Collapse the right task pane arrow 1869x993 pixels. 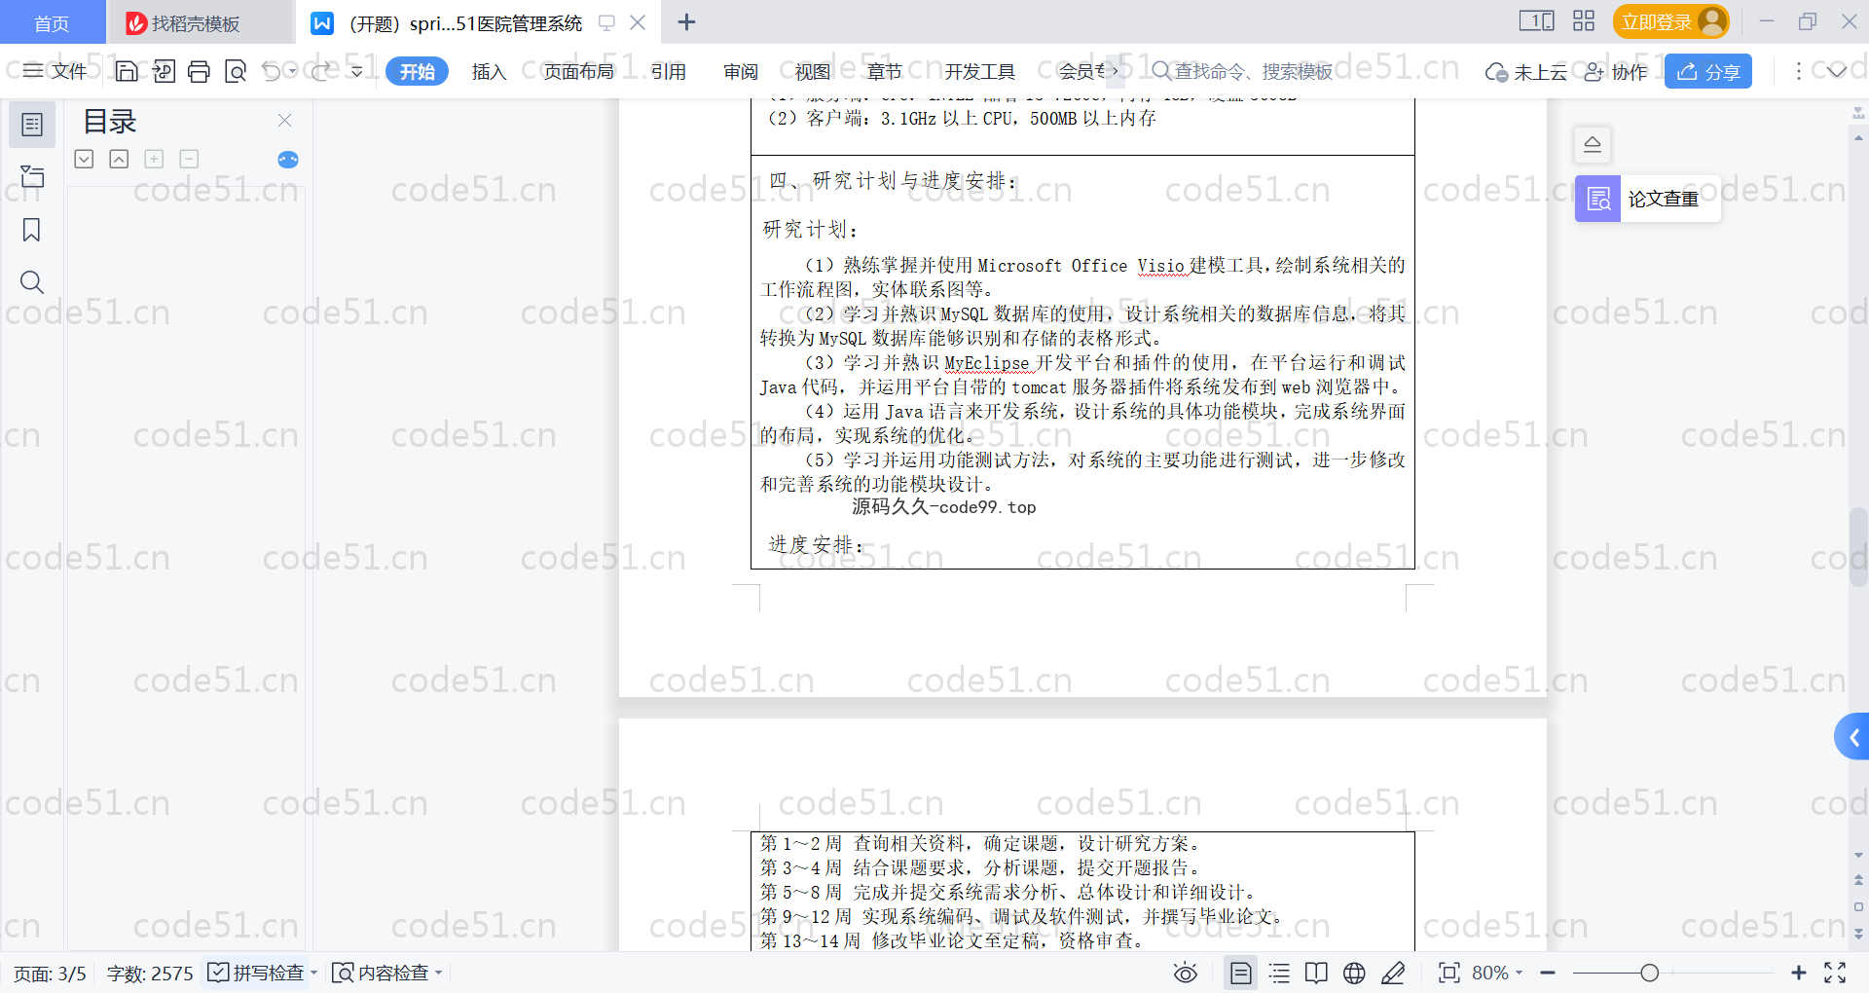(x=1593, y=145)
